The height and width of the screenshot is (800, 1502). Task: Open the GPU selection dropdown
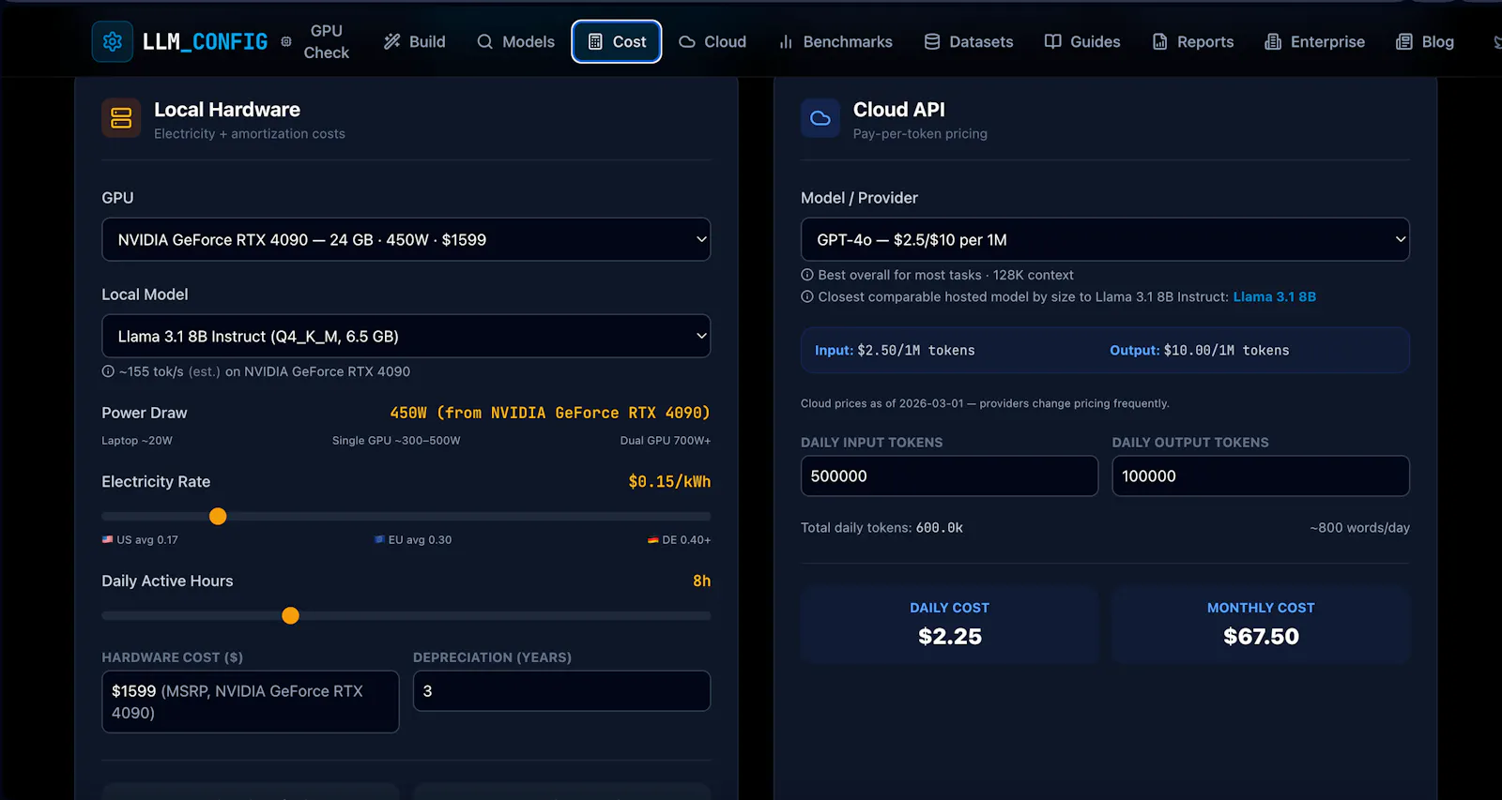pos(406,240)
